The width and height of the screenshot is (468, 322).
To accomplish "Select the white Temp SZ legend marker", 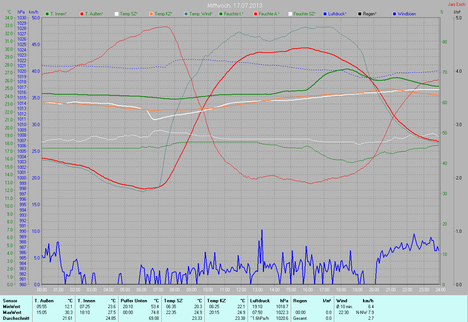I will 117,14.
